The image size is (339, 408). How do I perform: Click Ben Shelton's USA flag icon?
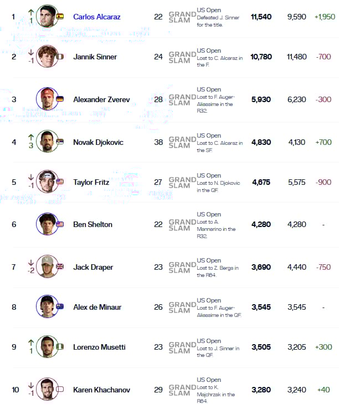pyautogui.click(x=60, y=224)
